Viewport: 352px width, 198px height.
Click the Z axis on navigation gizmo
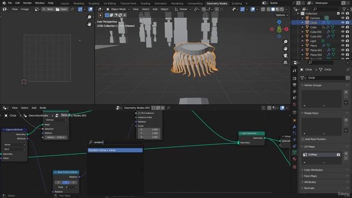279,22
